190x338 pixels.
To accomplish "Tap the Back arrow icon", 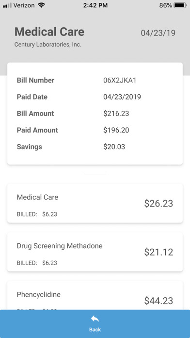I will [95, 319].
